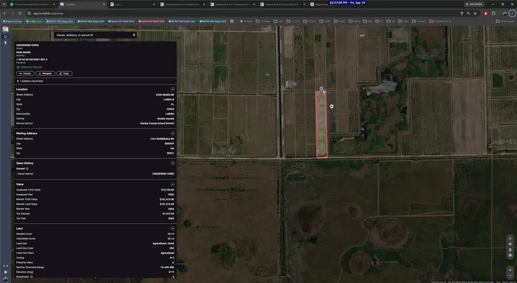Switch to the Login browser tab
The image size is (517, 283).
coord(132,4)
